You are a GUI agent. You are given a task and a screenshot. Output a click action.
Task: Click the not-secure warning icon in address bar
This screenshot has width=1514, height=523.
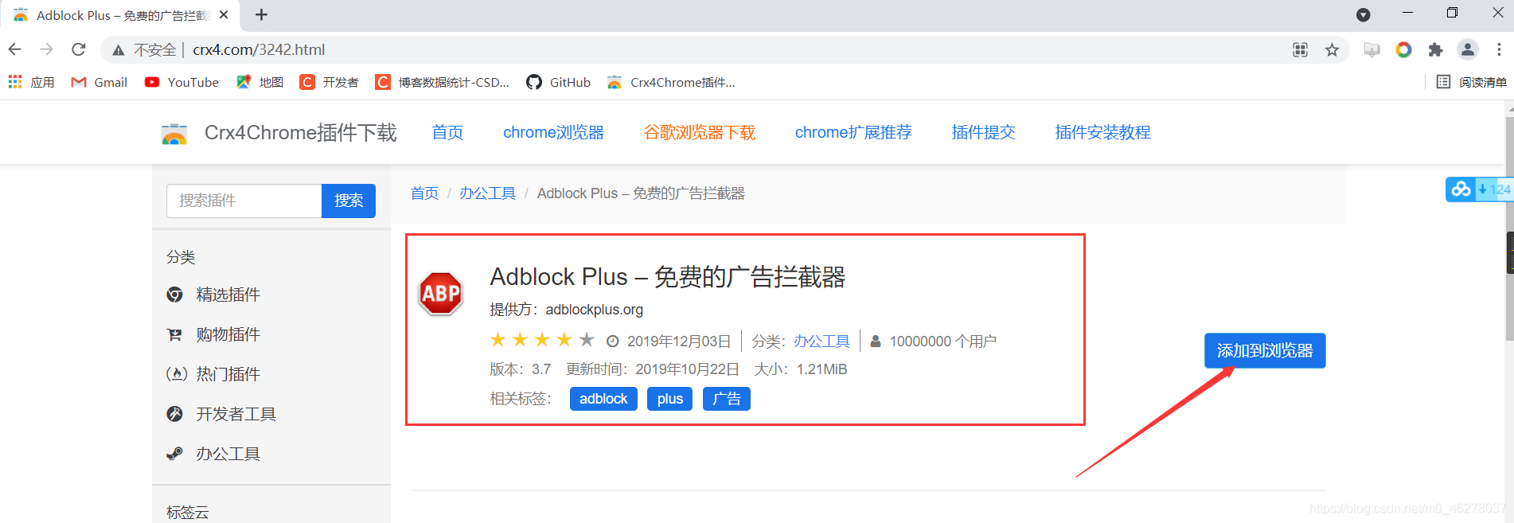119,50
